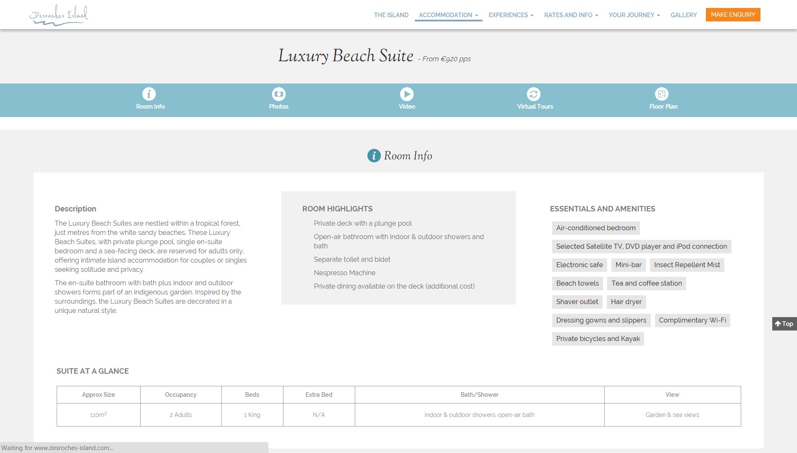
Task: Jump back using the Top button
Action: [x=784, y=324]
